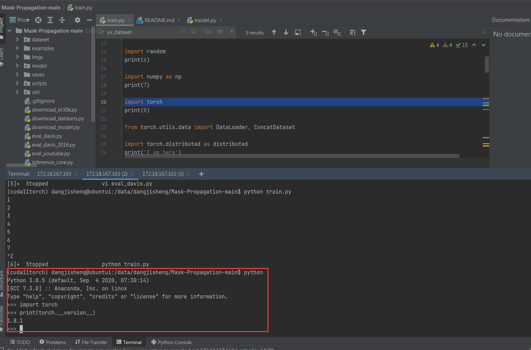
Task: Enable regex mode in search bar
Action: tap(231, 32)
